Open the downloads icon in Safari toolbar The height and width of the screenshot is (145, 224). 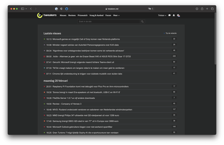pos(197,9)
